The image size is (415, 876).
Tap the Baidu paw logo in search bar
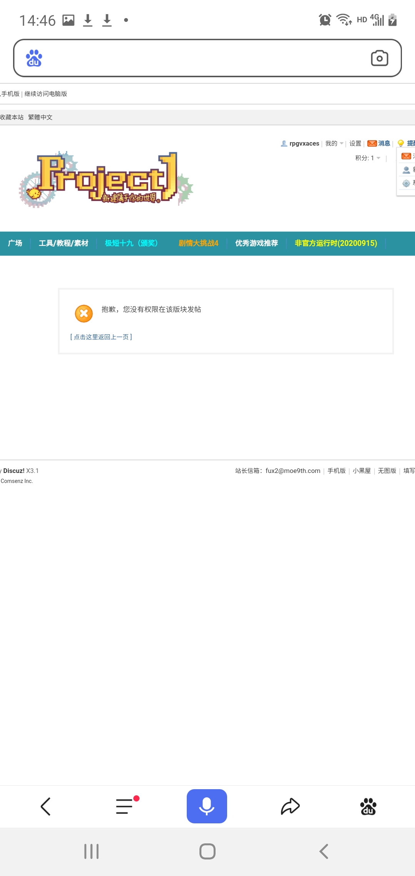[x=34, y=58]
